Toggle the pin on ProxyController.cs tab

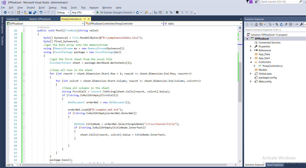[85, 19]
